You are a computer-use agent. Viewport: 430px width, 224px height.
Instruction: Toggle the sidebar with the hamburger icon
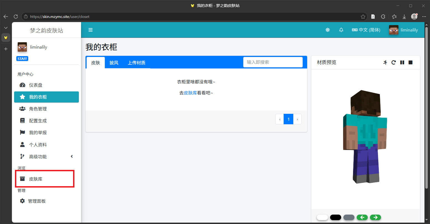(x=90, y=30)
